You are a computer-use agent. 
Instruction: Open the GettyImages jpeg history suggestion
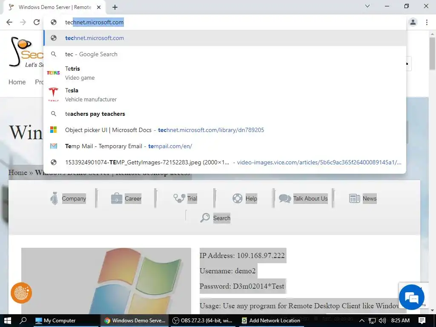(x=225, y=162)
